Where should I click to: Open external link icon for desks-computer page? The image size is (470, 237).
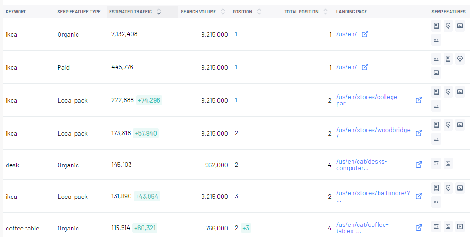pyautogui.click(x=419, y=165)
